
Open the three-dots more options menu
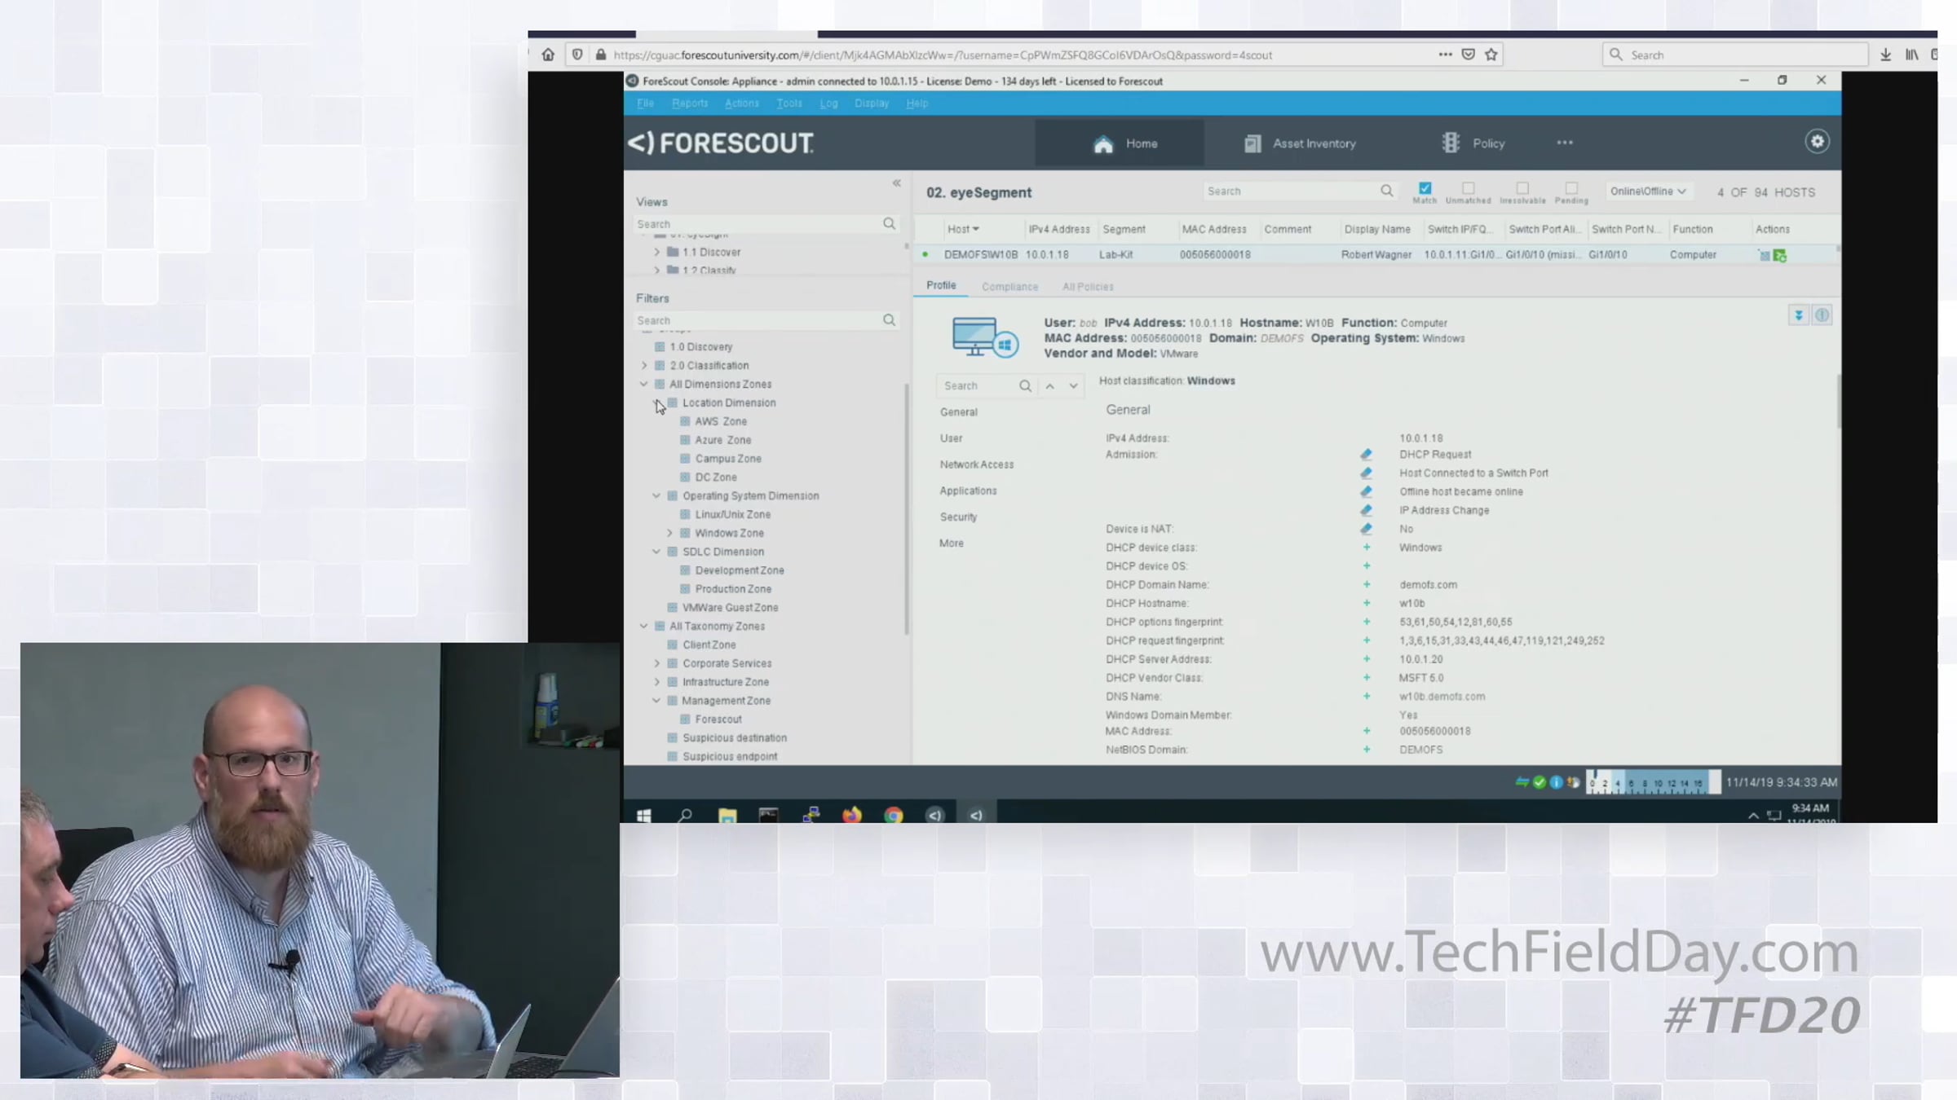(1564, 143)
